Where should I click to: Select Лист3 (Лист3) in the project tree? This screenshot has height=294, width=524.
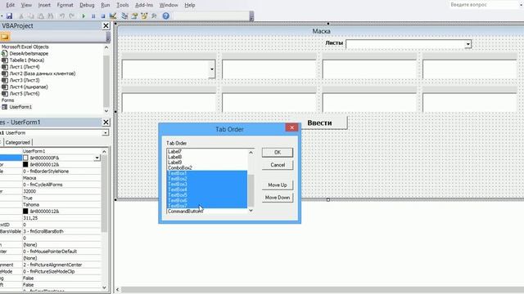point(25,80)
